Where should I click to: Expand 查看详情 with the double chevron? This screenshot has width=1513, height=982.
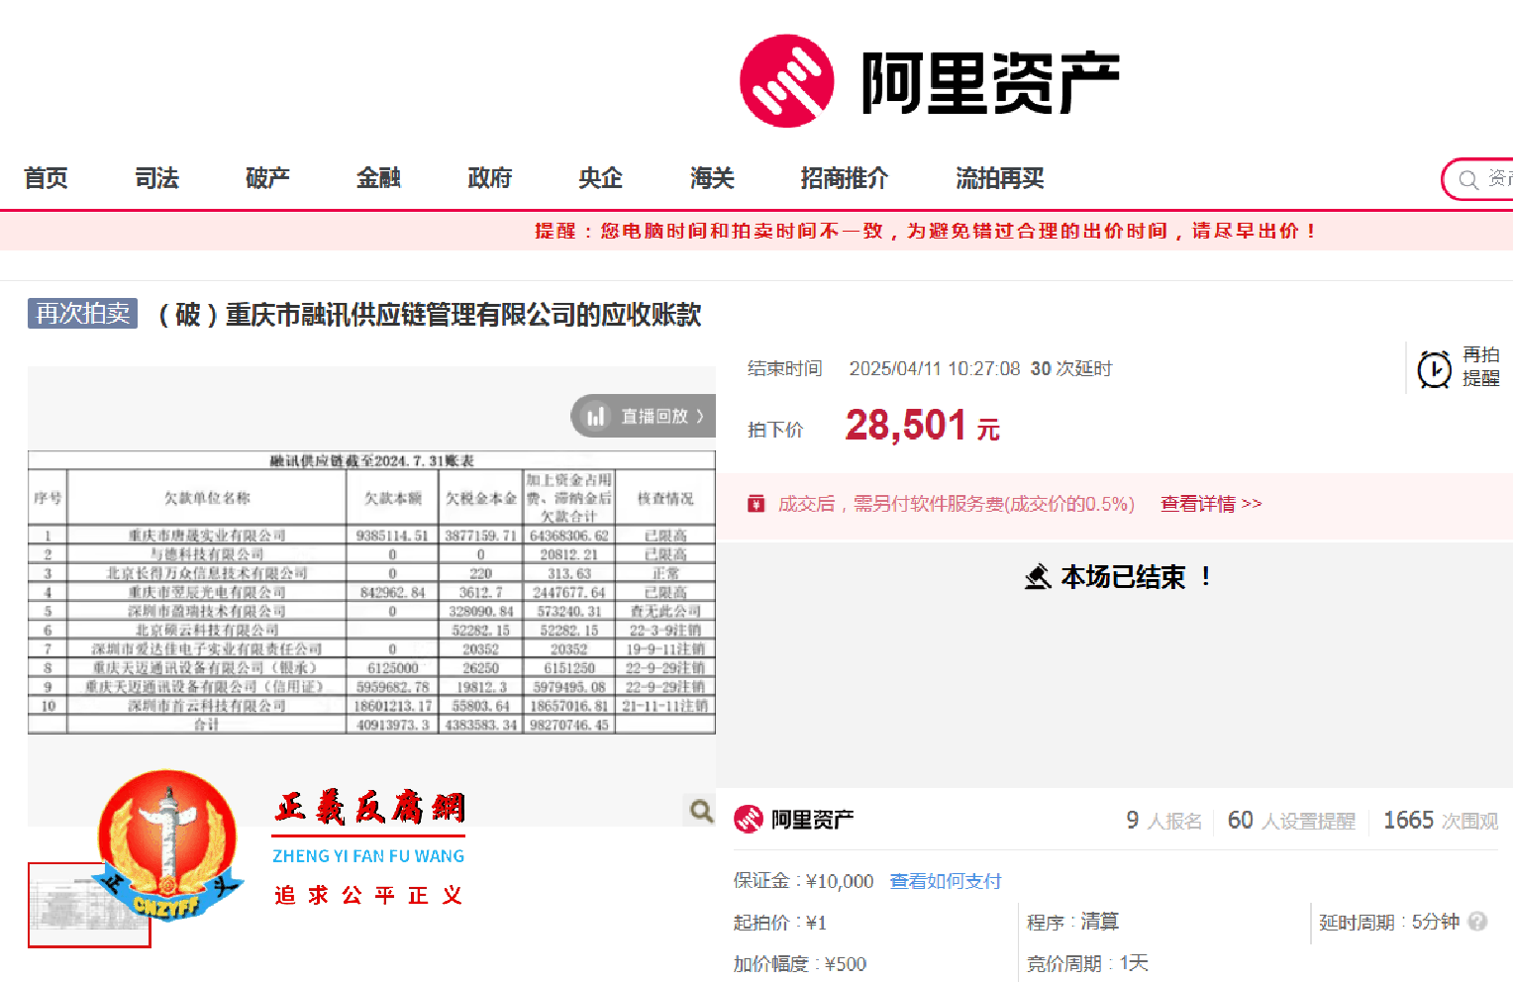pos(1253,504)
